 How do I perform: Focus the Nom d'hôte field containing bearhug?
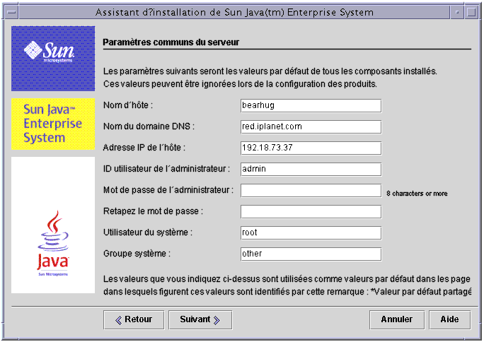click(311, 106)
